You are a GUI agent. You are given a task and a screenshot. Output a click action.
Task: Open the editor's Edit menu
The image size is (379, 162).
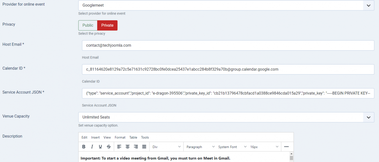[x=84, y=137]
